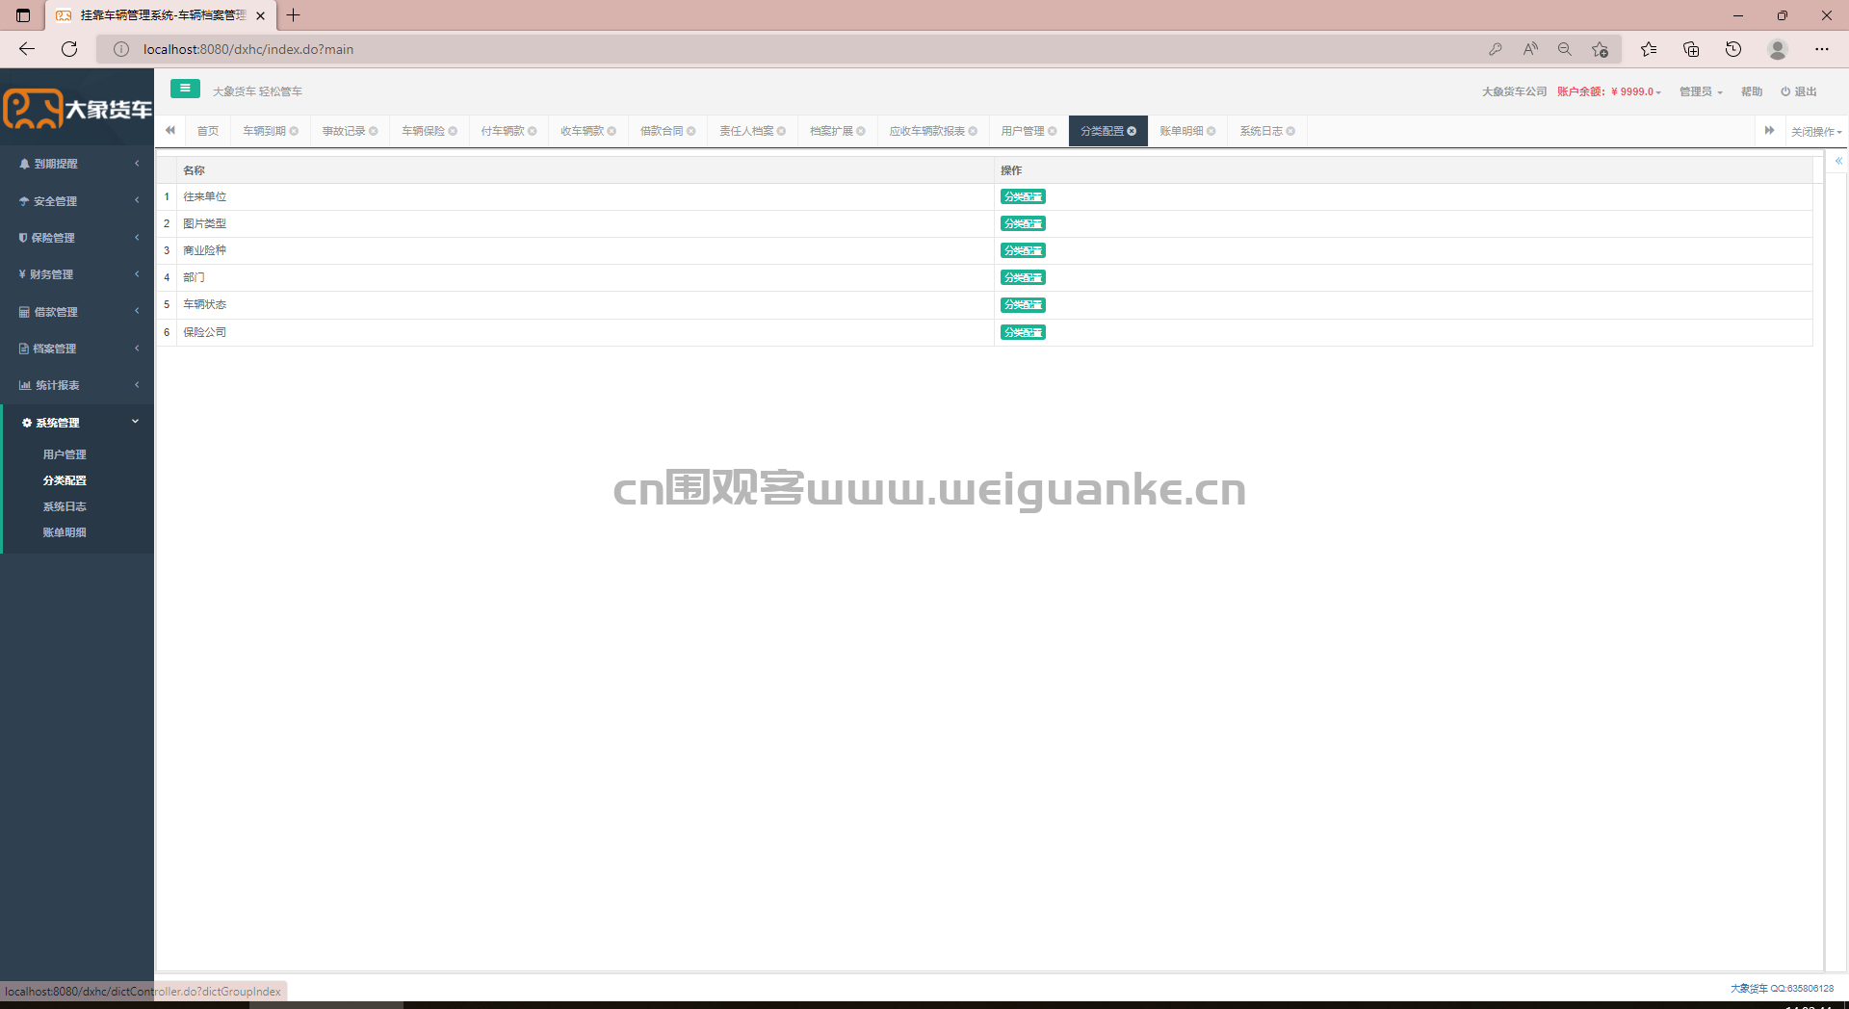Refresh the browser page
The image size is (1849, 1009).
[x=69, y=49]
